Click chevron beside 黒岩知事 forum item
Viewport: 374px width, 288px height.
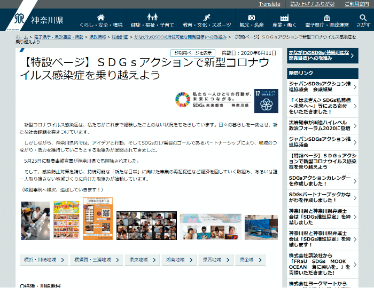[355, 126]
